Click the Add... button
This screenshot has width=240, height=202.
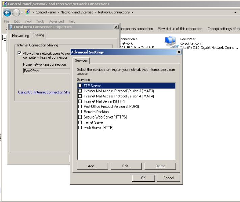[x=92, y=166]
